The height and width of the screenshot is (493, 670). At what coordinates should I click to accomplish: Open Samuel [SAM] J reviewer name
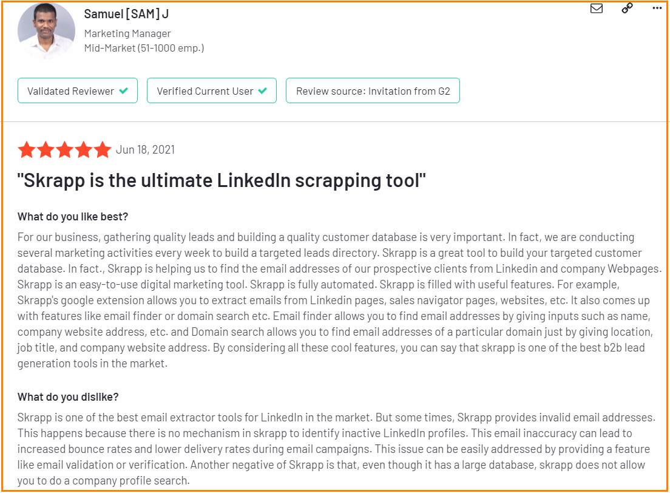point(126,14)
